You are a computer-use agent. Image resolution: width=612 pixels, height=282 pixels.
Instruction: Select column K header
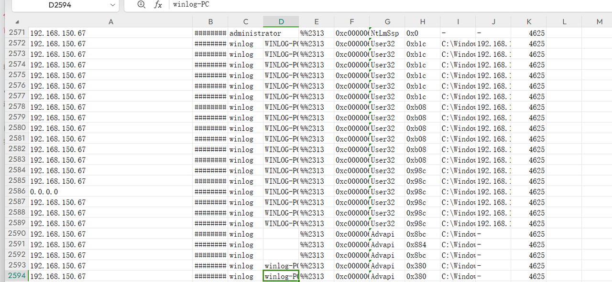coord(529,22)
